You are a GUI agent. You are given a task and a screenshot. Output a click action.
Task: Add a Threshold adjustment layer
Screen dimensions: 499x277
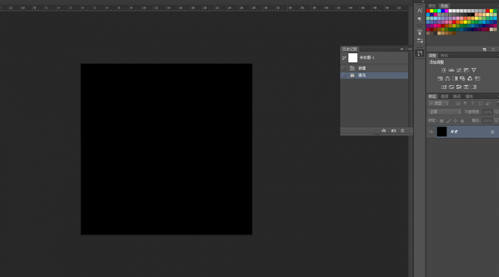click(459, 87)
